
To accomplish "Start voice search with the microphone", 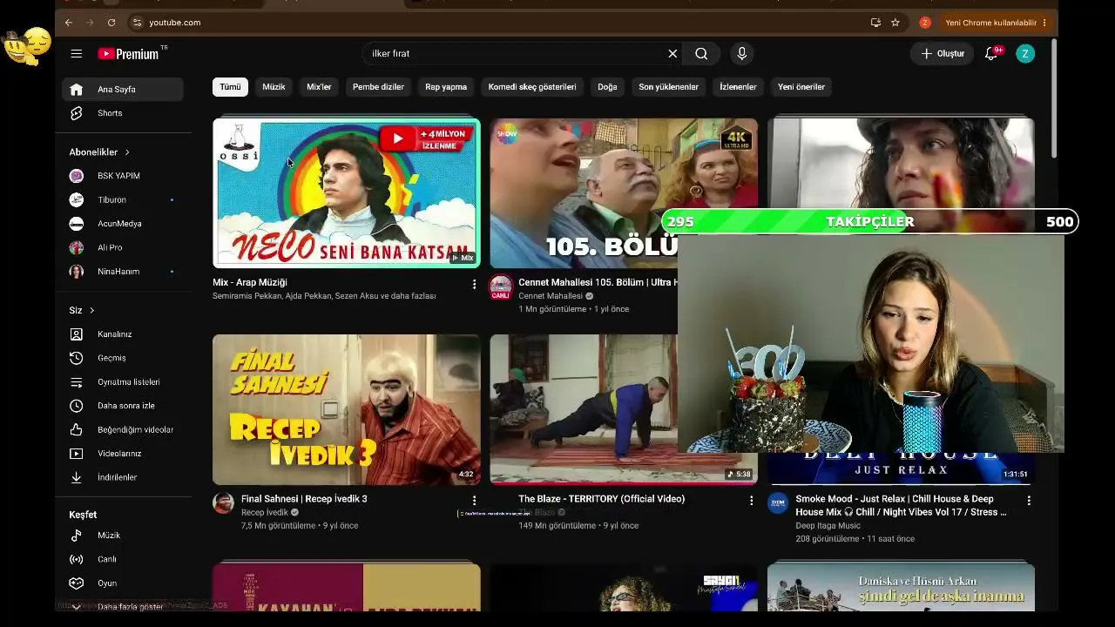I will (x=742, y=54).
